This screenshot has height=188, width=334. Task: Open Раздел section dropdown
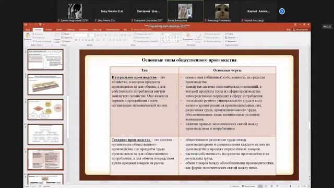coord(66,41)
